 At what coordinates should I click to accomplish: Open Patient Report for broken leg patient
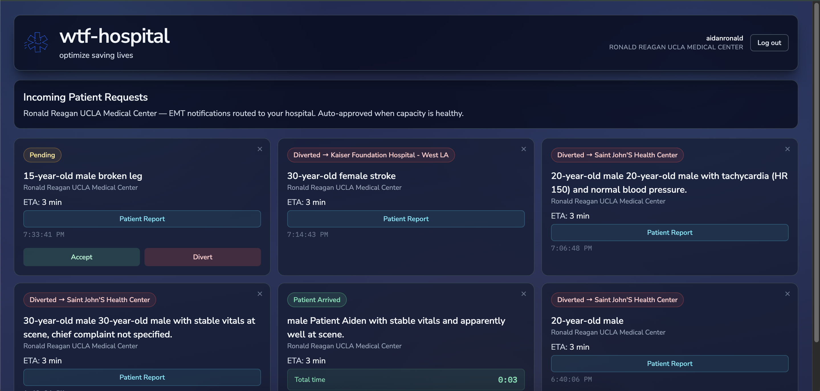(x=142, y=219)
